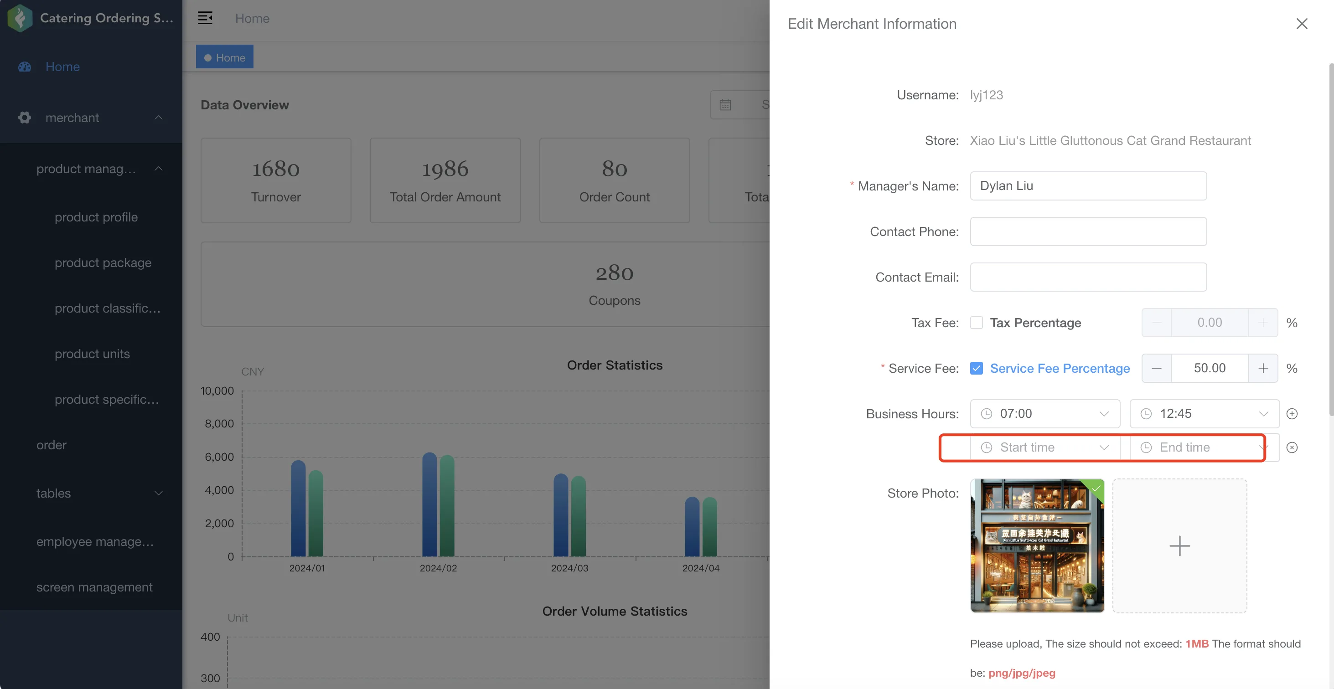Click the 2024/02 green bar in Order Statistics
Screen dimensions: 1334x689
(x=447, y=506)
